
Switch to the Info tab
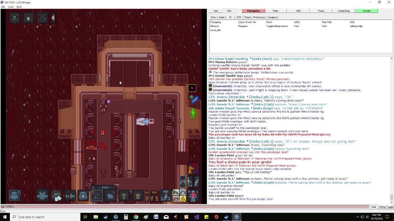(229, 11)
